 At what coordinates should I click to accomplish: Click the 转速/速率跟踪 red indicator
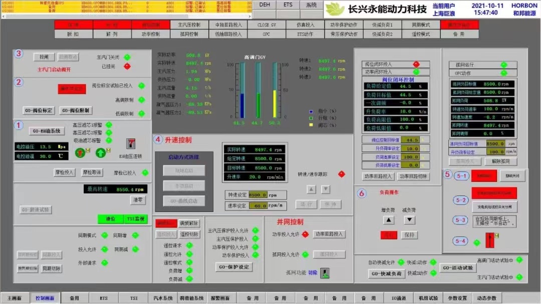pyautogui.click(x=342, y=174)
